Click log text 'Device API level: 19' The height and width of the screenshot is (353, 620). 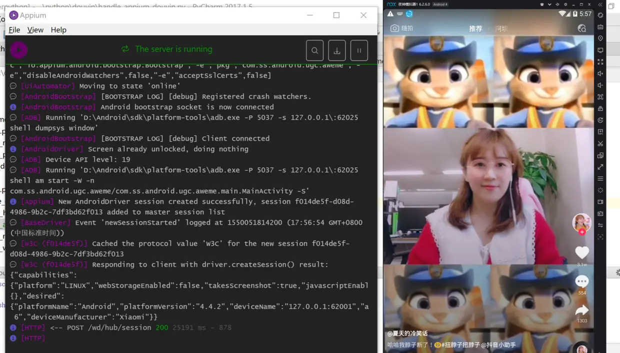[88, 159]
